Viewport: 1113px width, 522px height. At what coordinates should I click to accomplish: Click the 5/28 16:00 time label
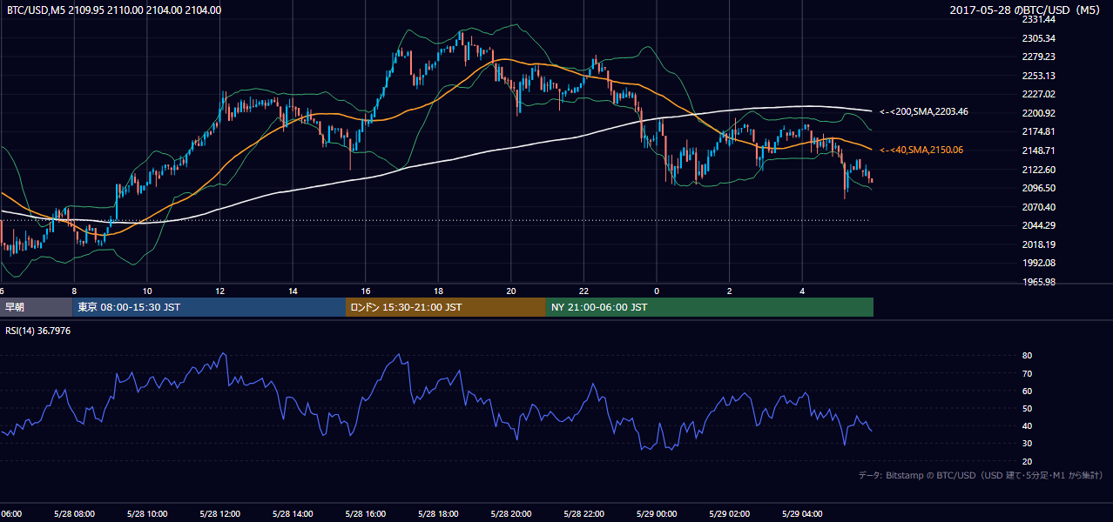click(364, 514)
